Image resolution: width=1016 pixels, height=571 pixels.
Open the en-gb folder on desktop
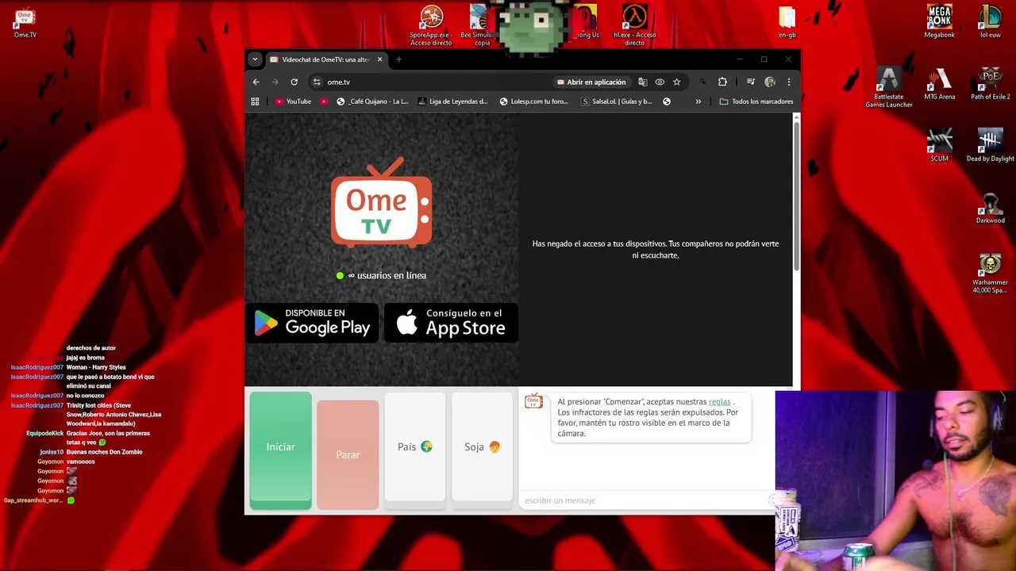[787, 23]
